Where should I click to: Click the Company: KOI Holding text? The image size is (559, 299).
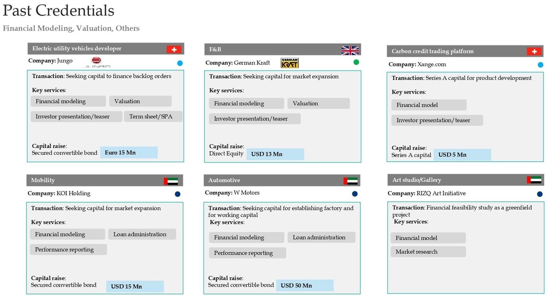59,193
